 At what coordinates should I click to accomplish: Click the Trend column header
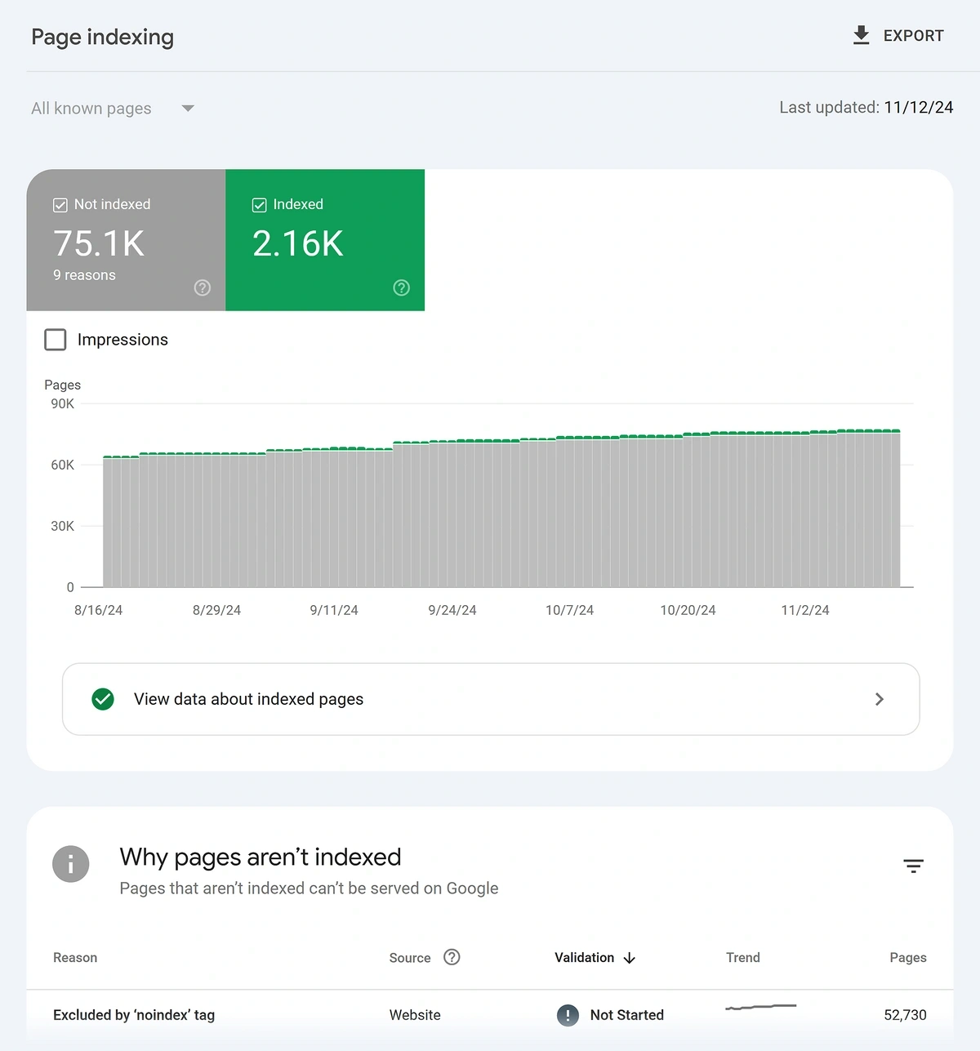click(x=743, y=957)
